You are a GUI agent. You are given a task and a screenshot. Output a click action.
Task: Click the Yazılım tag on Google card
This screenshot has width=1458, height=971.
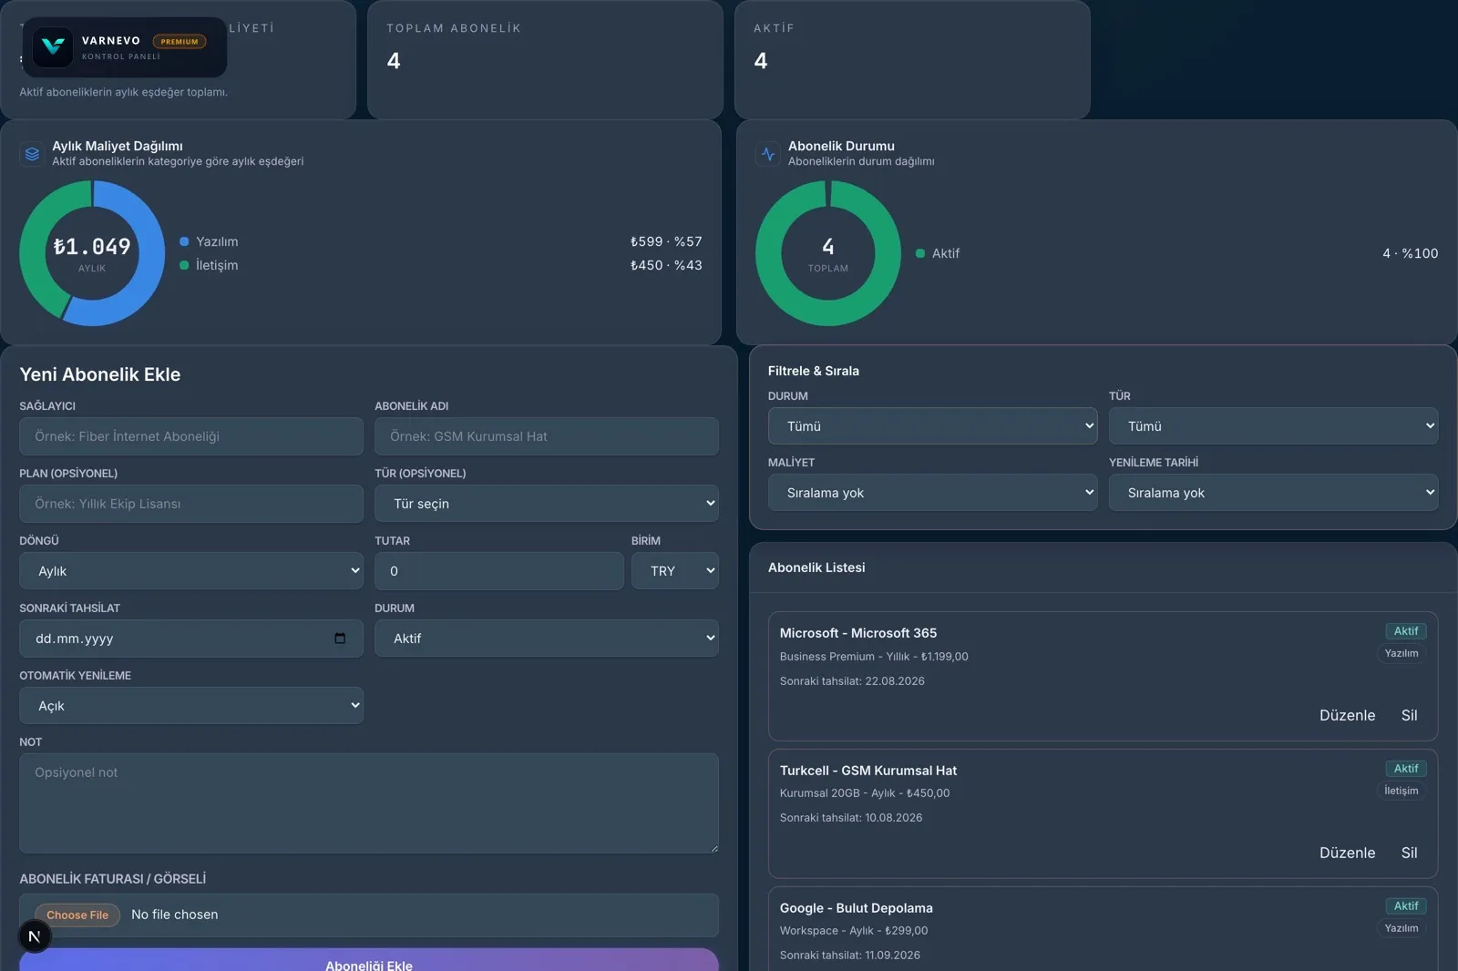coord(1402,928)
